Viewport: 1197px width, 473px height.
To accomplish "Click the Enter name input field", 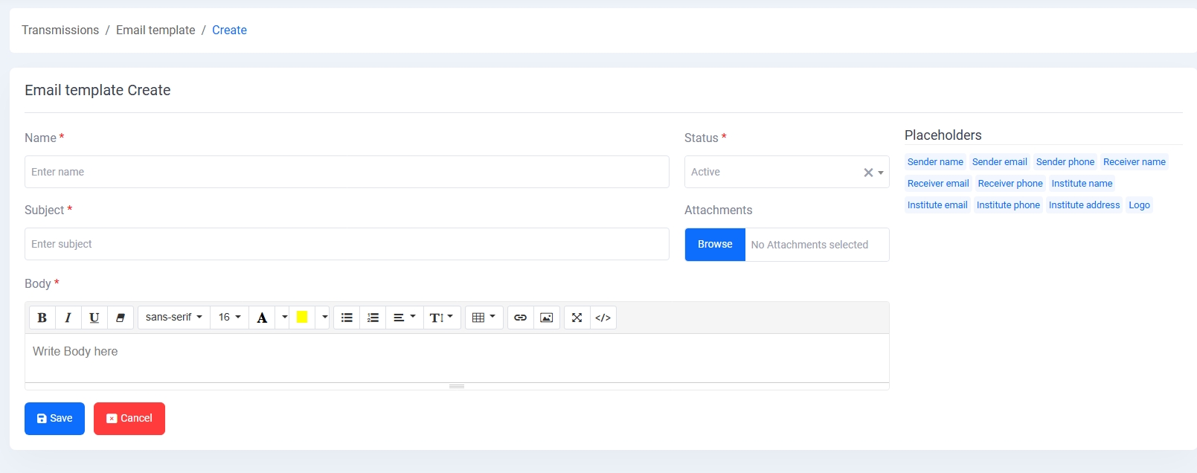I will point(347,172).
